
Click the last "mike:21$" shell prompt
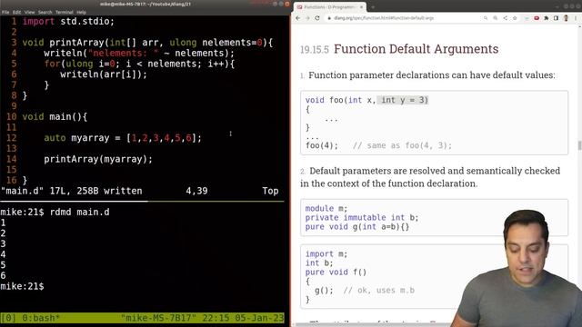pos(22,287)
